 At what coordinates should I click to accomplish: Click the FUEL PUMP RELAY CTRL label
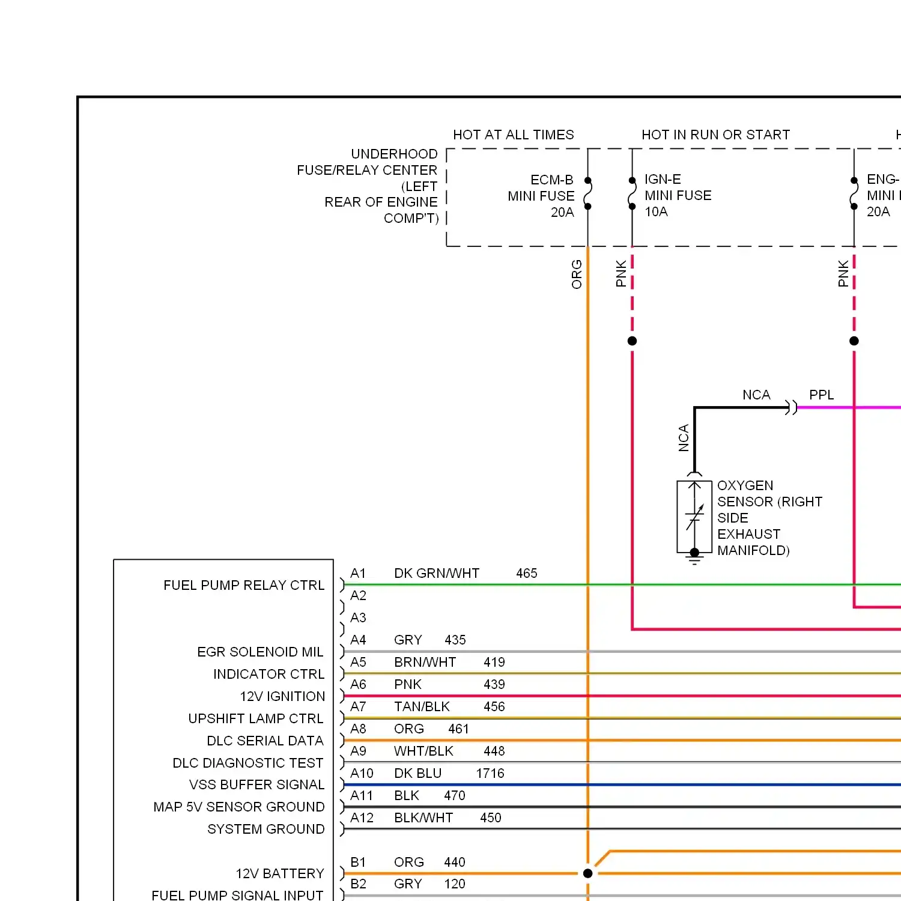pos(244,585)
